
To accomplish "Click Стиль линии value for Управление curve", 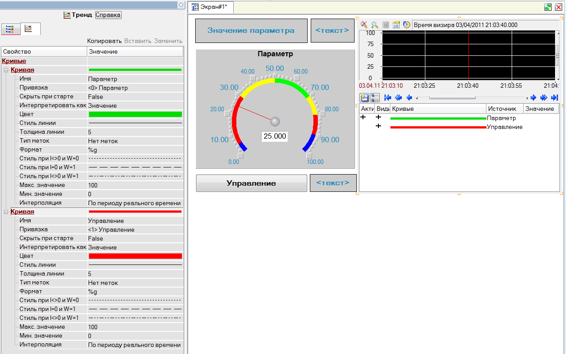I will (x=135, y=265).
